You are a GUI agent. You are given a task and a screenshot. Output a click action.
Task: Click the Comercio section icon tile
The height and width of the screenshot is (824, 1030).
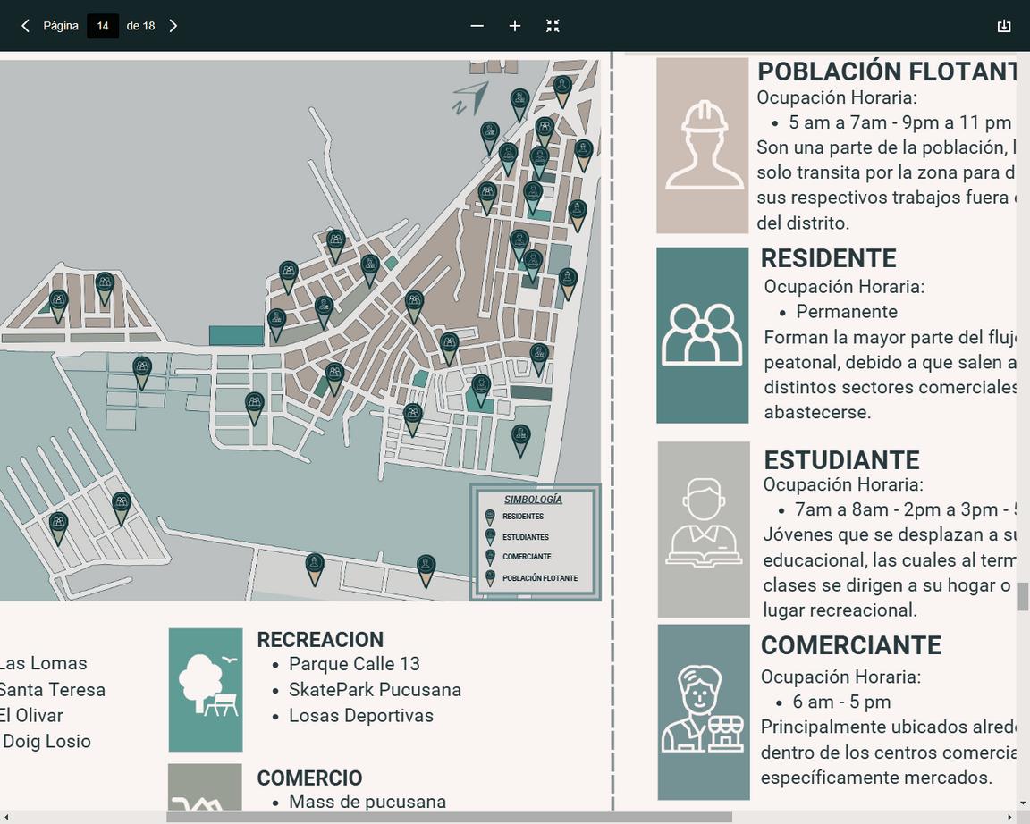[x=205, y=786]
